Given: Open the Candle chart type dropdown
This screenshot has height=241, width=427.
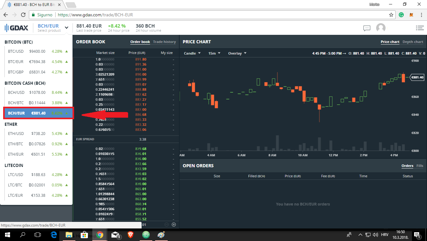Looking at the screenshot, I should [192, 53].
